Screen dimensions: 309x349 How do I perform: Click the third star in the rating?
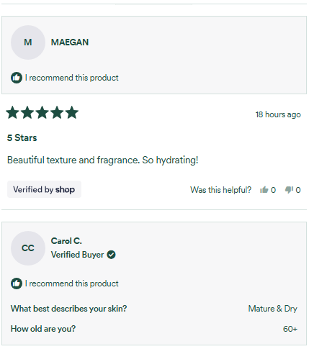42,112
